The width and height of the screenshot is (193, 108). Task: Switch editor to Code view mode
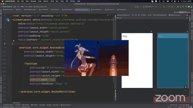[x=176, y=12]
